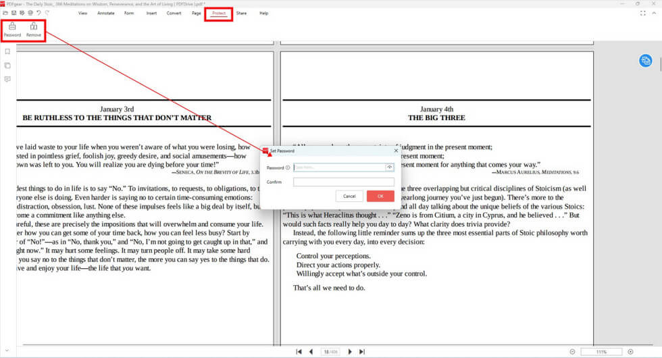Image resolution: width=662 pixels, height=358 pixels.
Task: Open the Bookmarks side panel
Action: click(7, 51)
